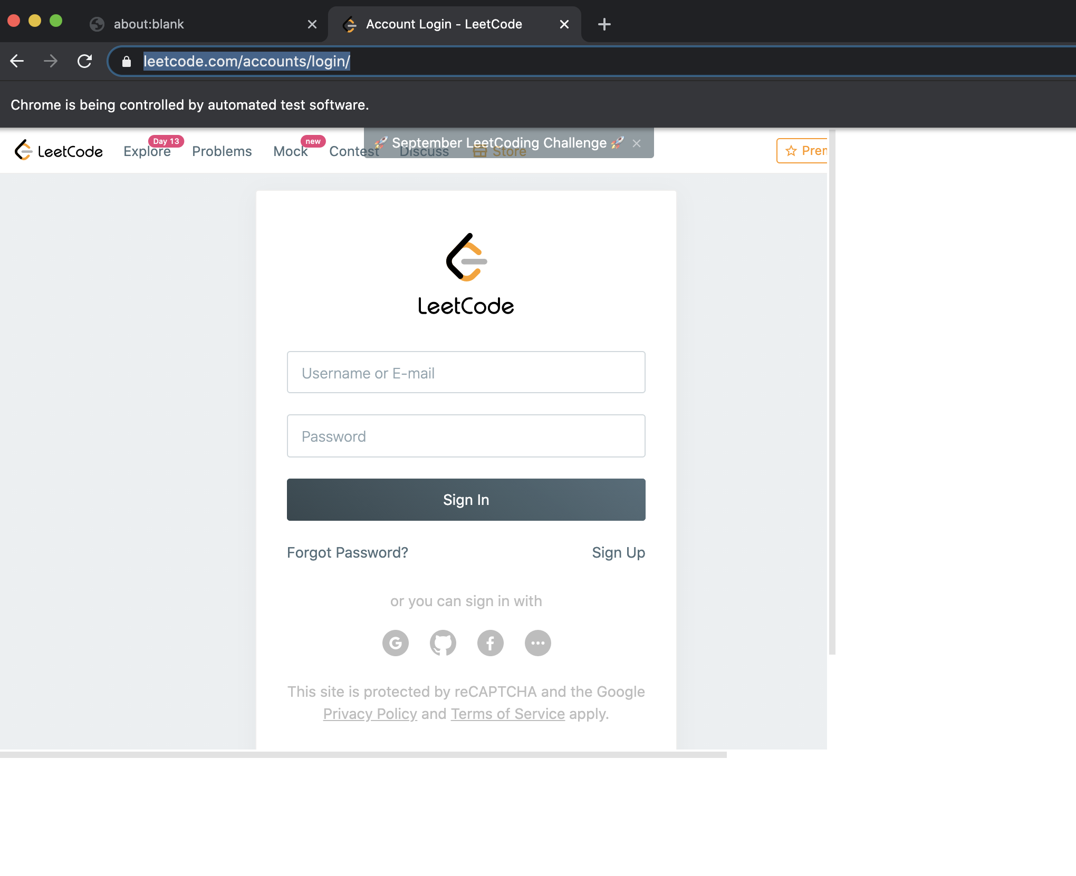
Task: Click the site lock icon in address bar
Action: point(127,62)
